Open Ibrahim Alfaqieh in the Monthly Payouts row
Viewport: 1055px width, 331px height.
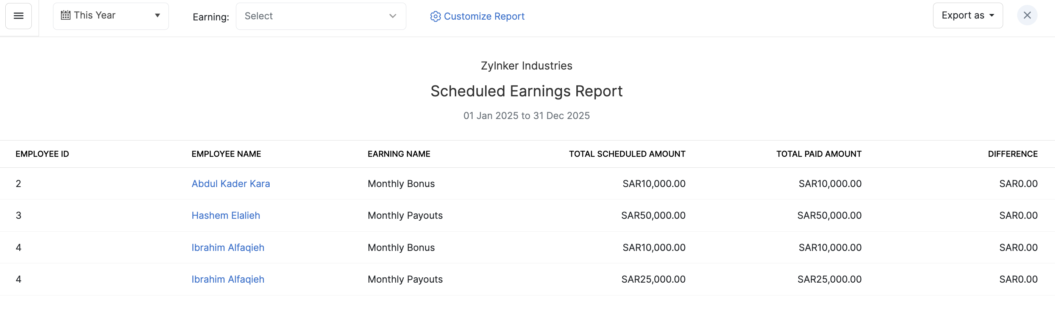pyautogui.click(x=228, y=280)
